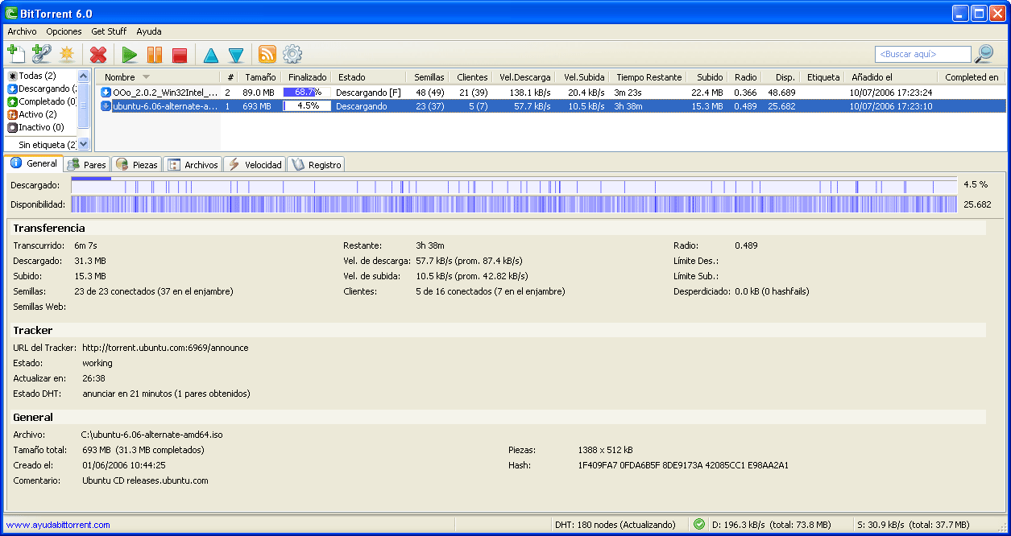Click Add Torrent from URL chain-link icon
The width and height of the screenshot is (1011, 536).
41,55
